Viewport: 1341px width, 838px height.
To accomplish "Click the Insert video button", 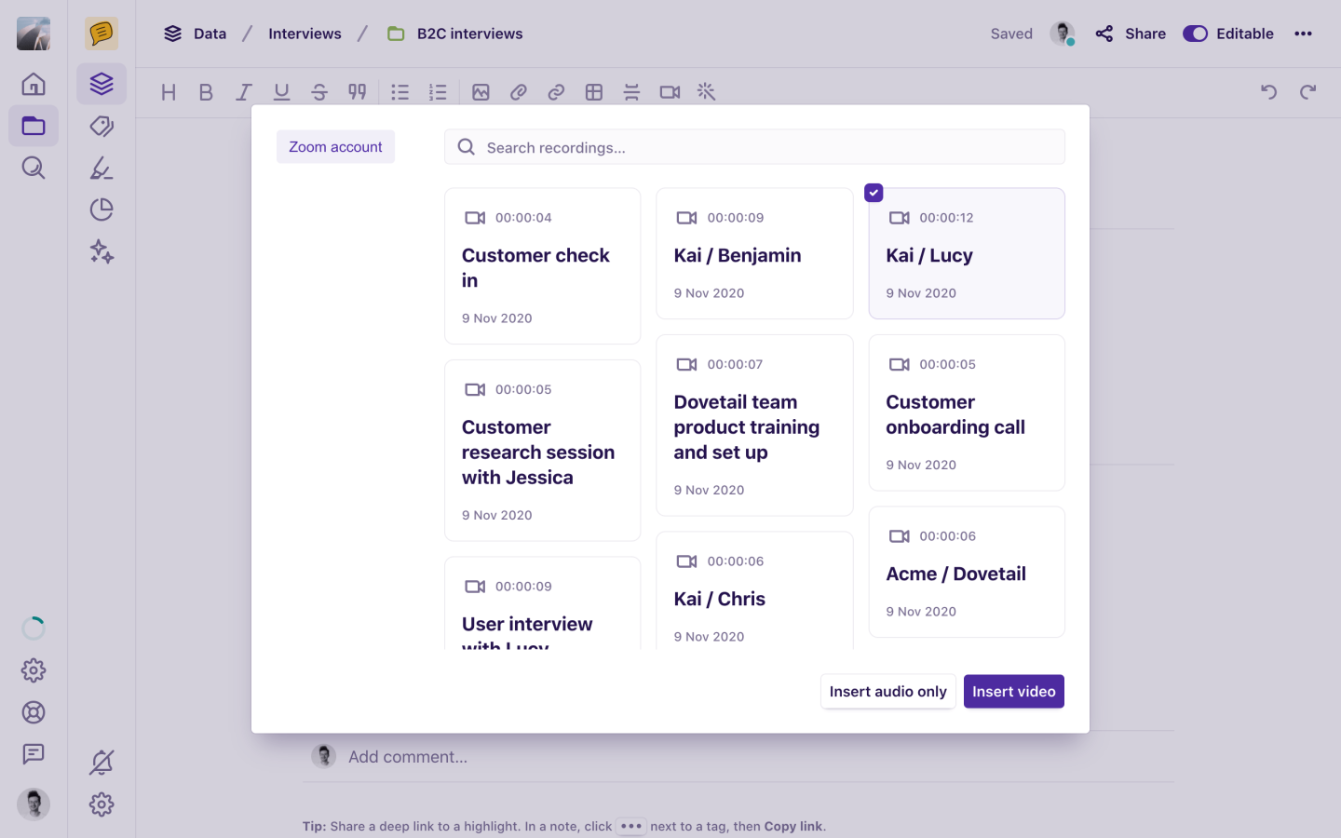I will click(x=1013, y=692).
